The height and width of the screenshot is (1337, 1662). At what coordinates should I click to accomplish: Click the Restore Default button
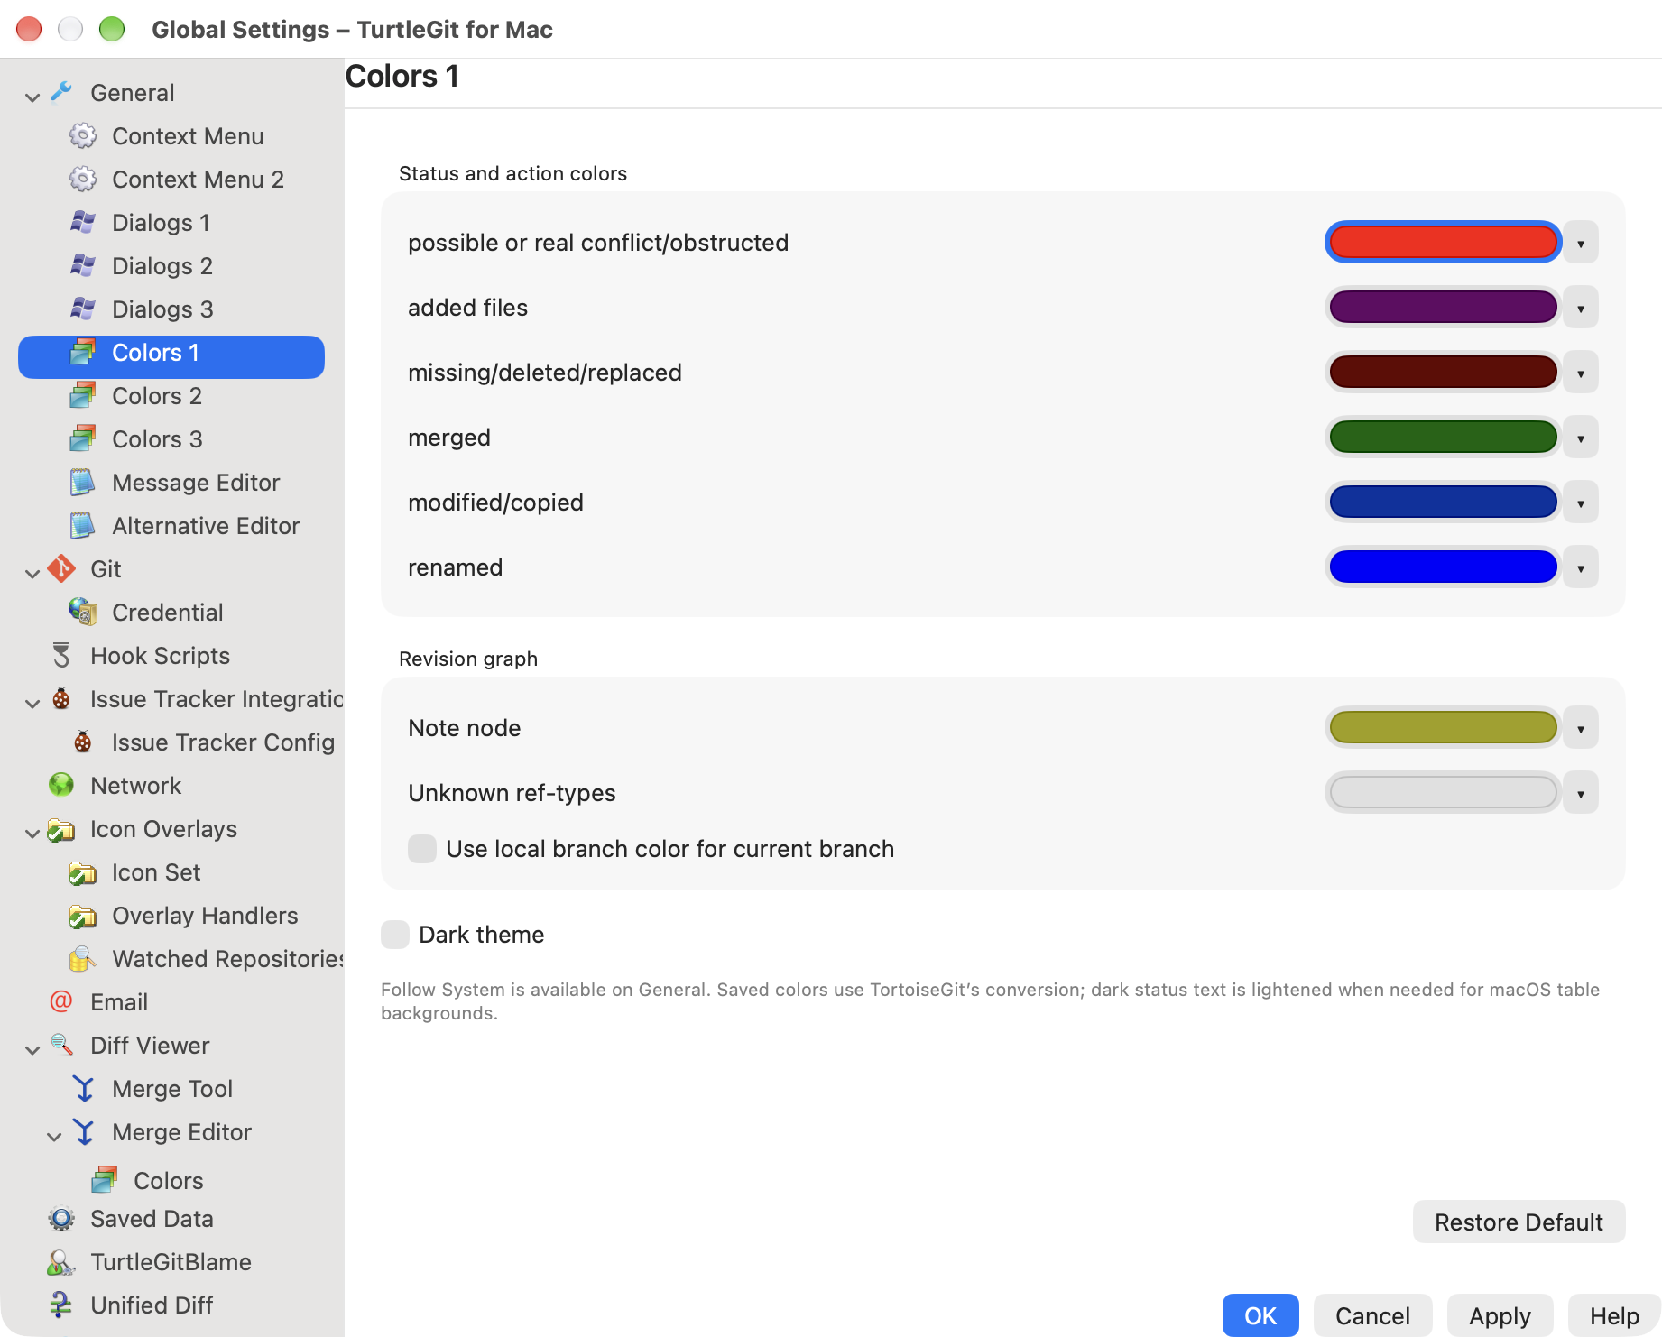point(1519,1222)
